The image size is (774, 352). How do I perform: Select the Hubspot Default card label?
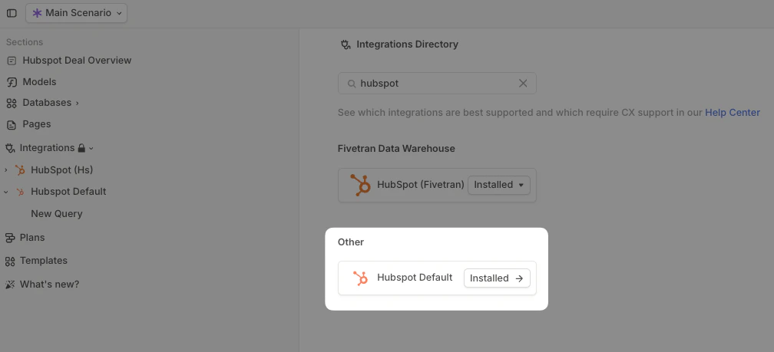[x=415, y=278]
